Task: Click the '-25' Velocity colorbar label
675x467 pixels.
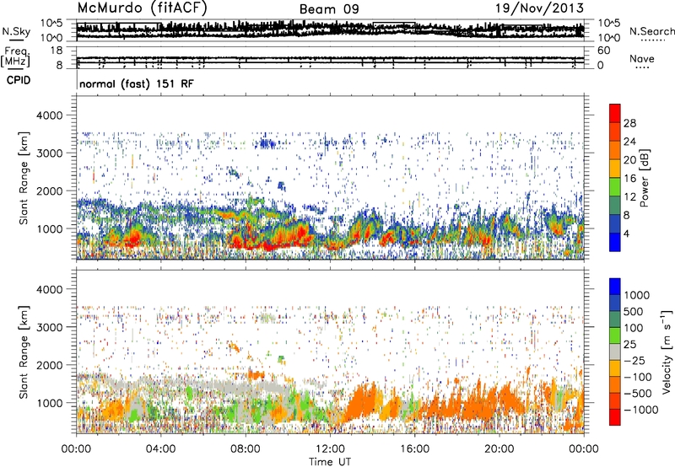Action: coord(634,360)
